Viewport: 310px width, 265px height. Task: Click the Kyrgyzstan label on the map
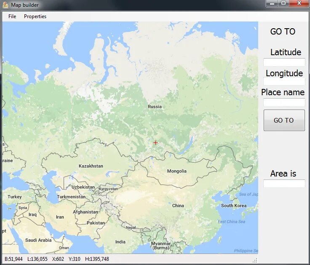tap(108, 189)
